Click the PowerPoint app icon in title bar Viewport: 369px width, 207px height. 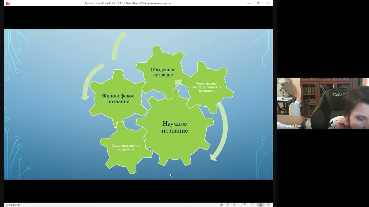(7, 3)
